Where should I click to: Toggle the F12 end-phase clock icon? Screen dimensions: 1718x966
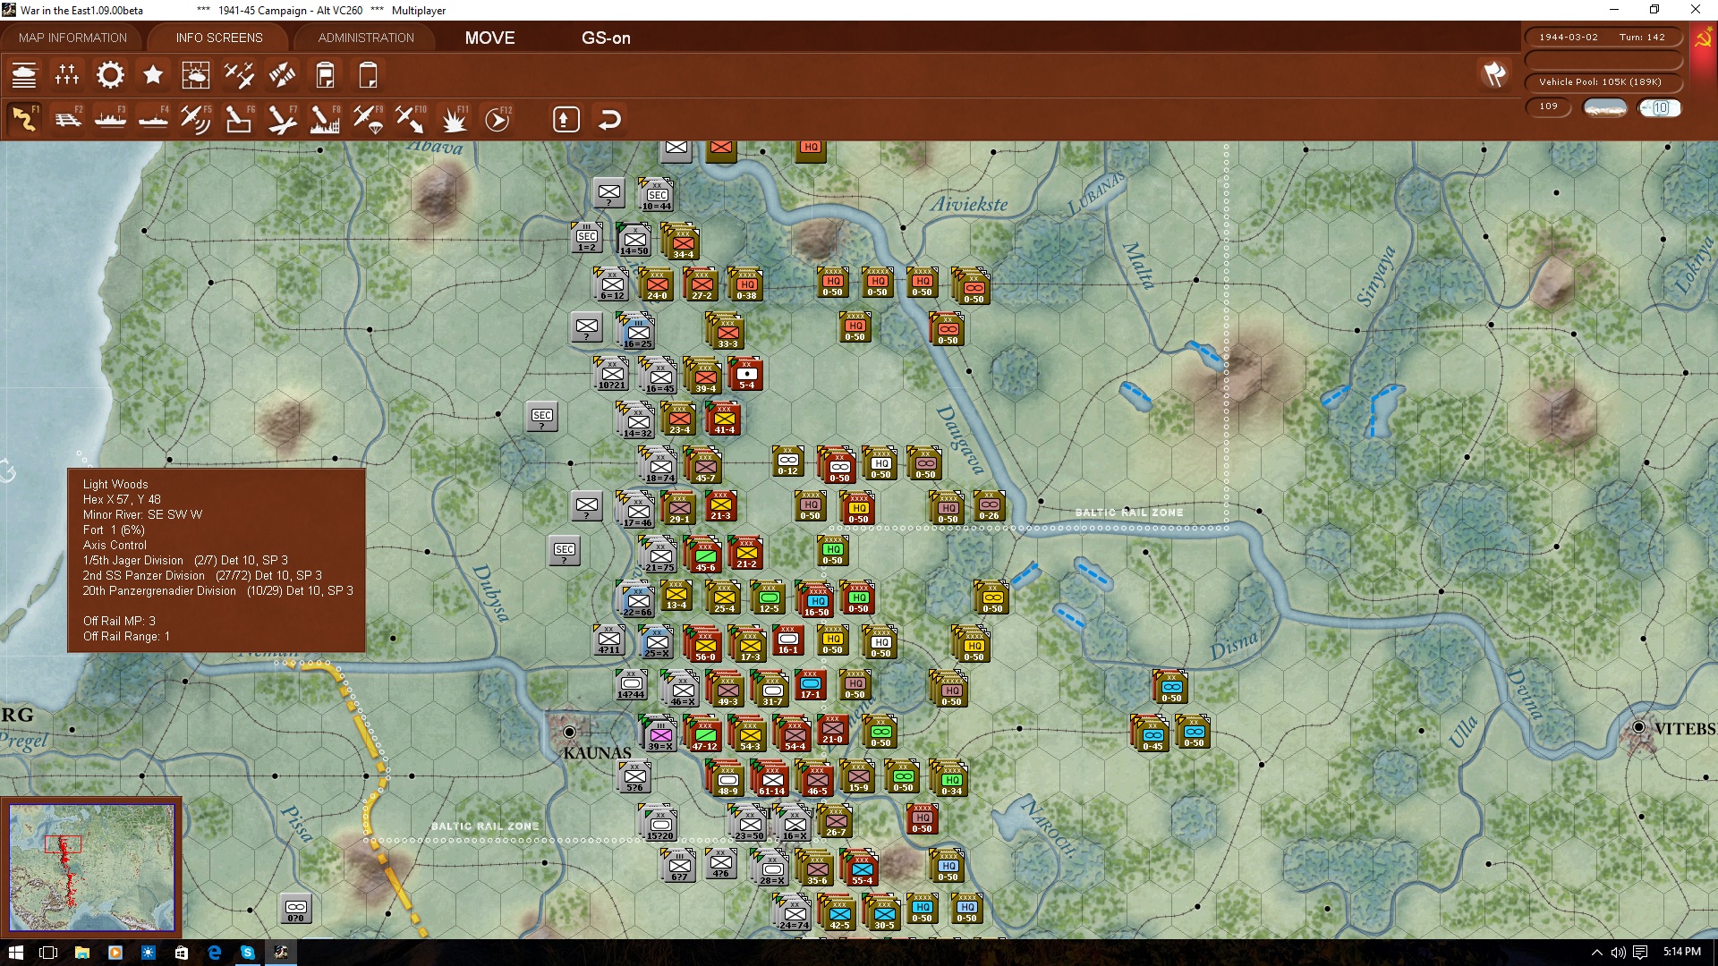(497, 117)
